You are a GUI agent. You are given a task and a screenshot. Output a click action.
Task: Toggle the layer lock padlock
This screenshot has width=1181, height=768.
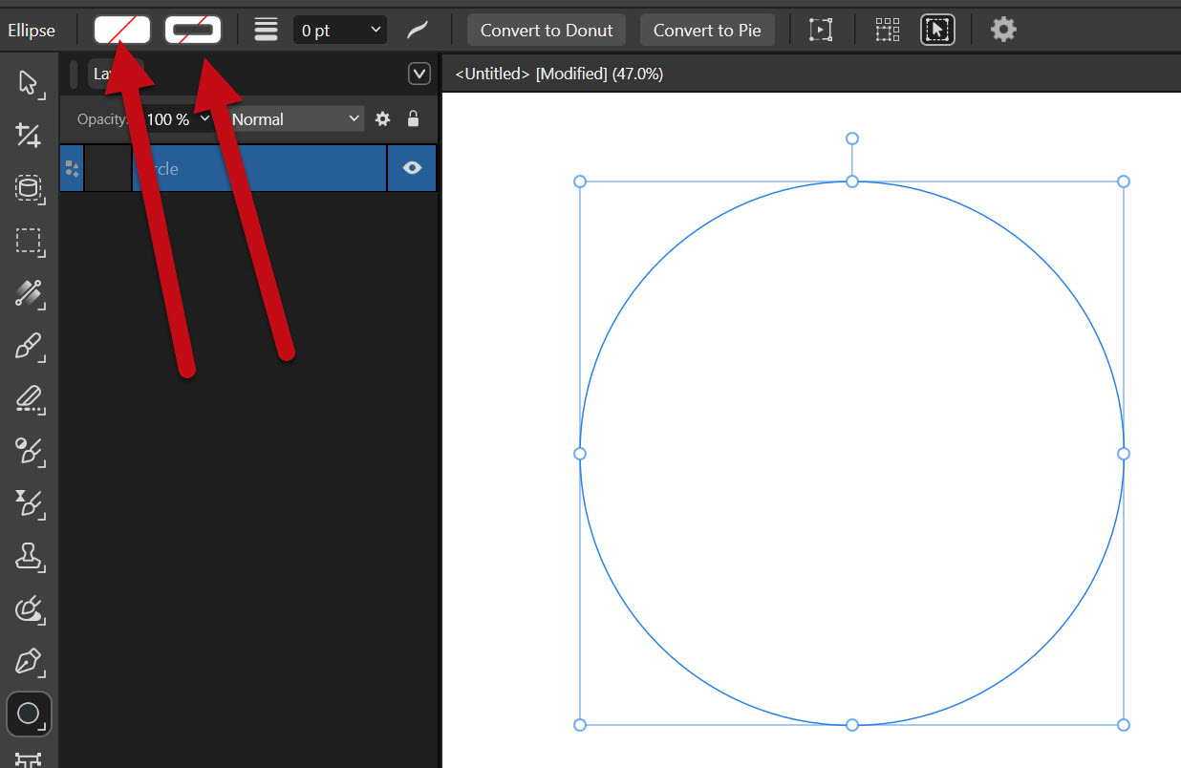[413, 119]
